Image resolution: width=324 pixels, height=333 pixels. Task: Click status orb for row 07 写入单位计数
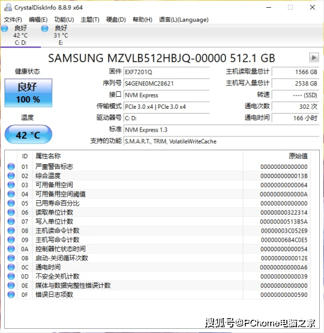(x=11, y=221)
